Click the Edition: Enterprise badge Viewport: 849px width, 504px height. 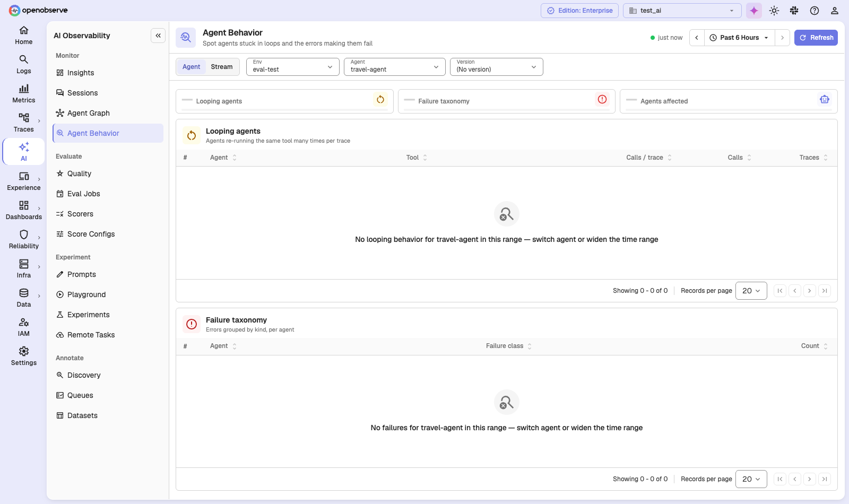pos(579,11)
